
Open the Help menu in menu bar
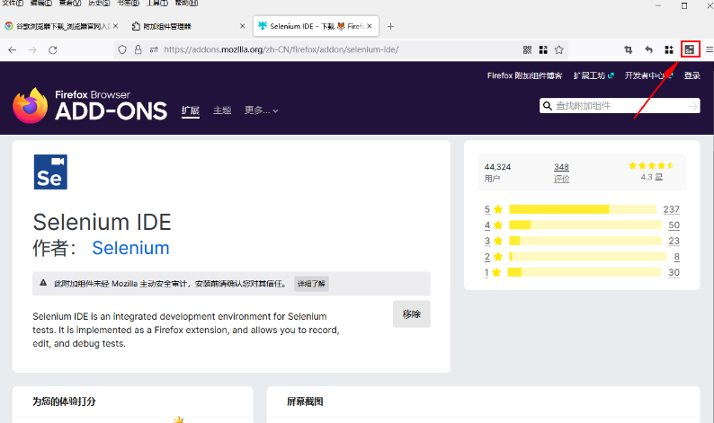coord(186,3)
